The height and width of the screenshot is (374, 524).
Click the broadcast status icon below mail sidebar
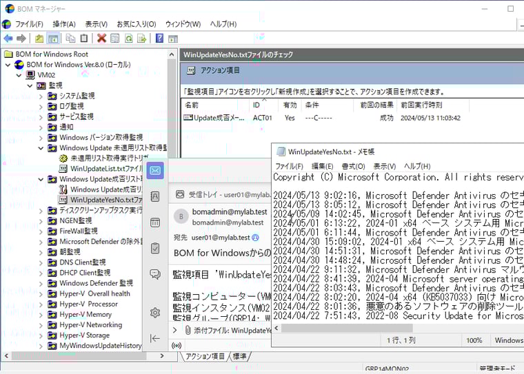pyautogui.click(x=177, y=345)
